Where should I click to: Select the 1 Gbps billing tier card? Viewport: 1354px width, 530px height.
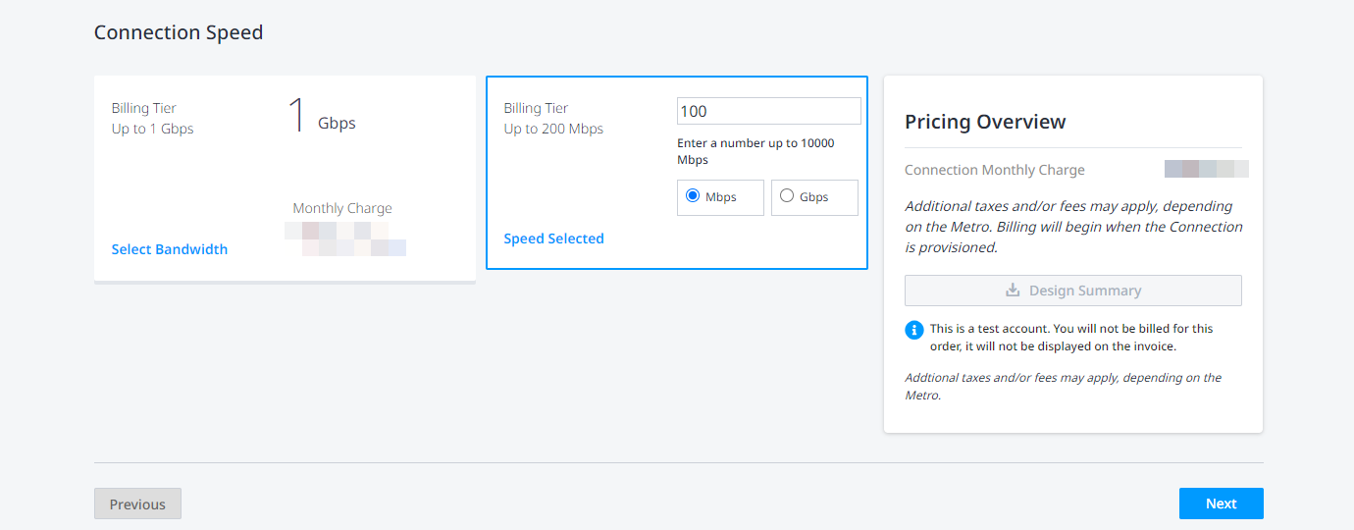285,179
